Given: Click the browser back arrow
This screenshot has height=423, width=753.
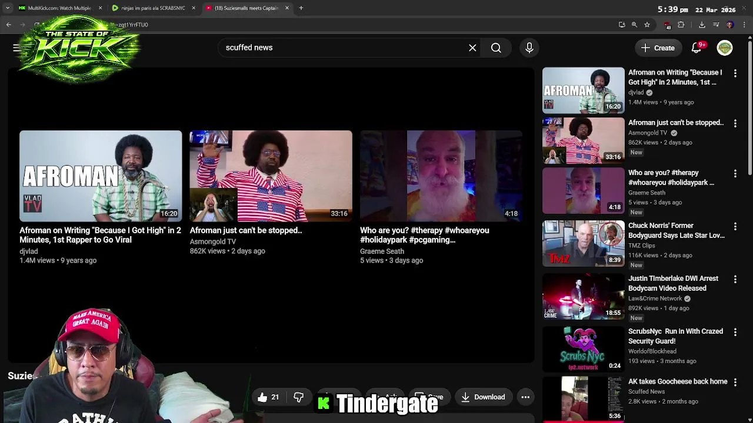Looking at the screenshot, I should tap(9, 25).
